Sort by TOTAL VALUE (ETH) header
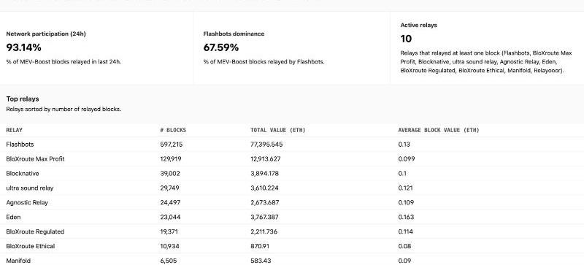This screenshot has width=584, height=265. (277, 130)
